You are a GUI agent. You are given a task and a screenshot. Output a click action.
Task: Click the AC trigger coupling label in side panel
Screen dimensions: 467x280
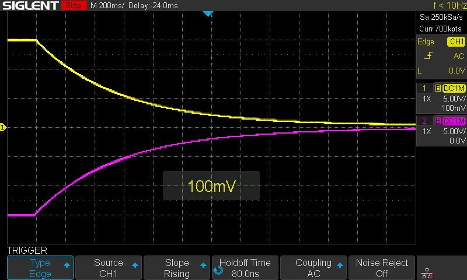(459, 56)
